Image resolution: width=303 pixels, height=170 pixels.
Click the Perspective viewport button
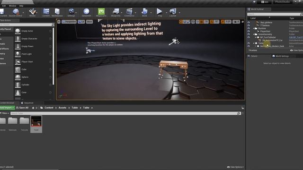click(69, 22)
